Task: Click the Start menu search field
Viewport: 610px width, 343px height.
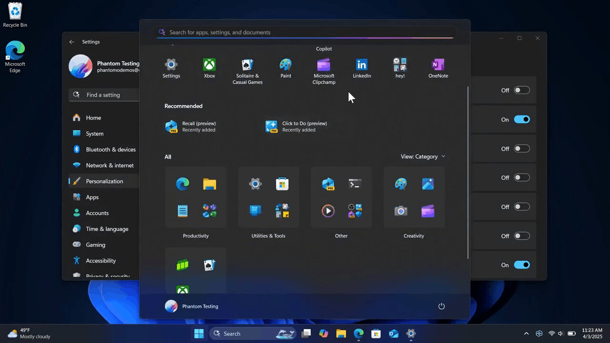Action: click(305, 32)
